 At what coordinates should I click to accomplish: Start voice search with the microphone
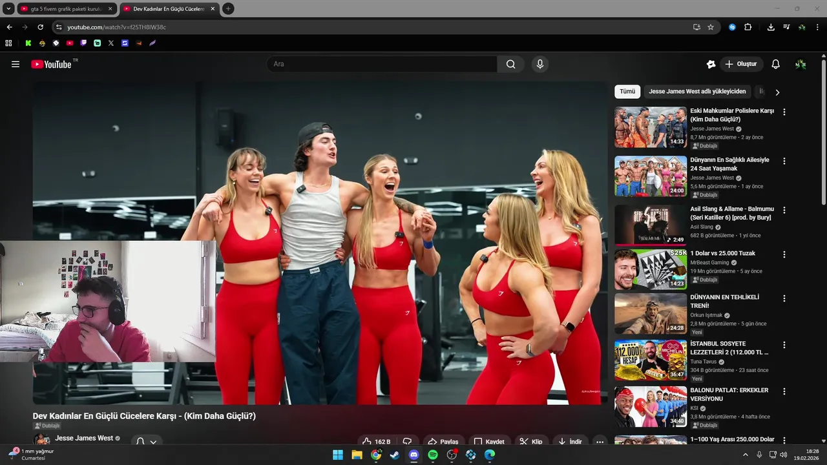point(540,64)
